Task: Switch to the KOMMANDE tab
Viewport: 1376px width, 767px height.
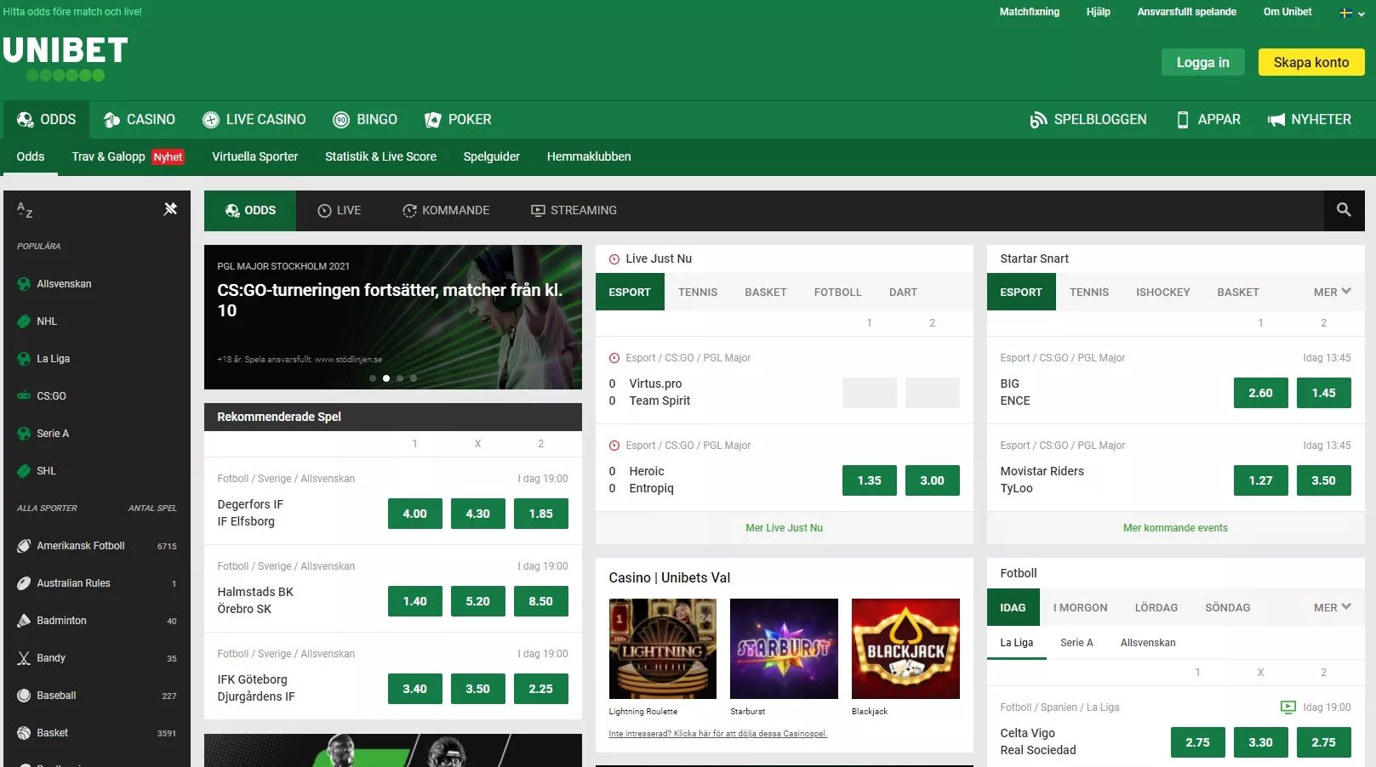Action: (x=446, y=211)
